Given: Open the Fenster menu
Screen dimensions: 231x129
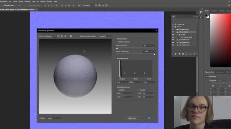Looking at the screenshot, I should 49,1.
